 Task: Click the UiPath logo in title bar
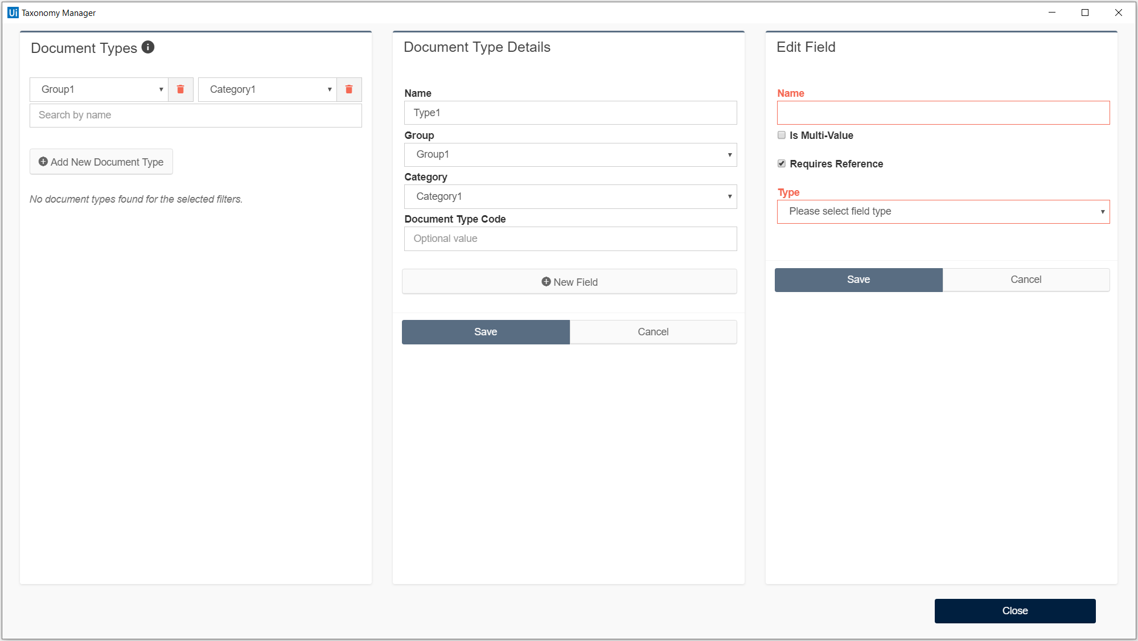coord(13,13)
